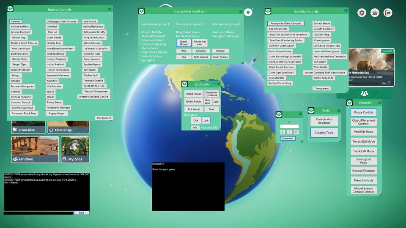This screenshot has height=228, width=406.
Task: Open the Terrain Edit Mode entry
Action: tap(363, 141)
